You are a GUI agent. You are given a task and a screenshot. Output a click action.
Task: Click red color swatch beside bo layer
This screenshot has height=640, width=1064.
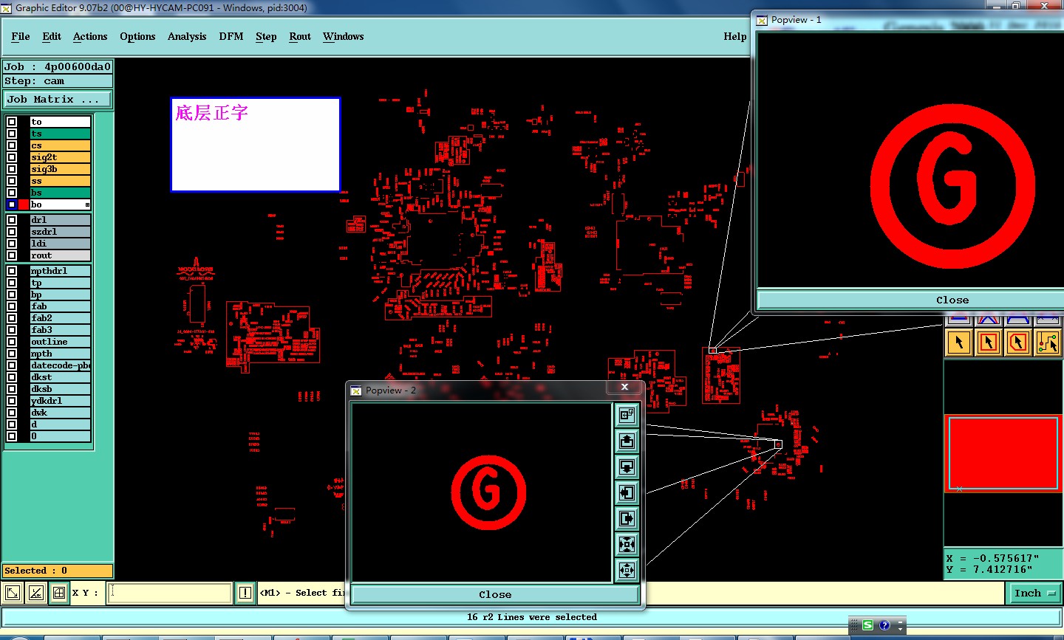coord(24,204)
